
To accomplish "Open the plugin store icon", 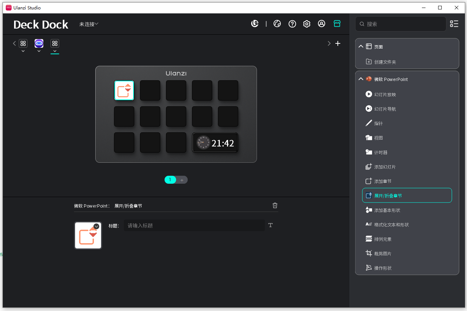I will click(337, 24).
